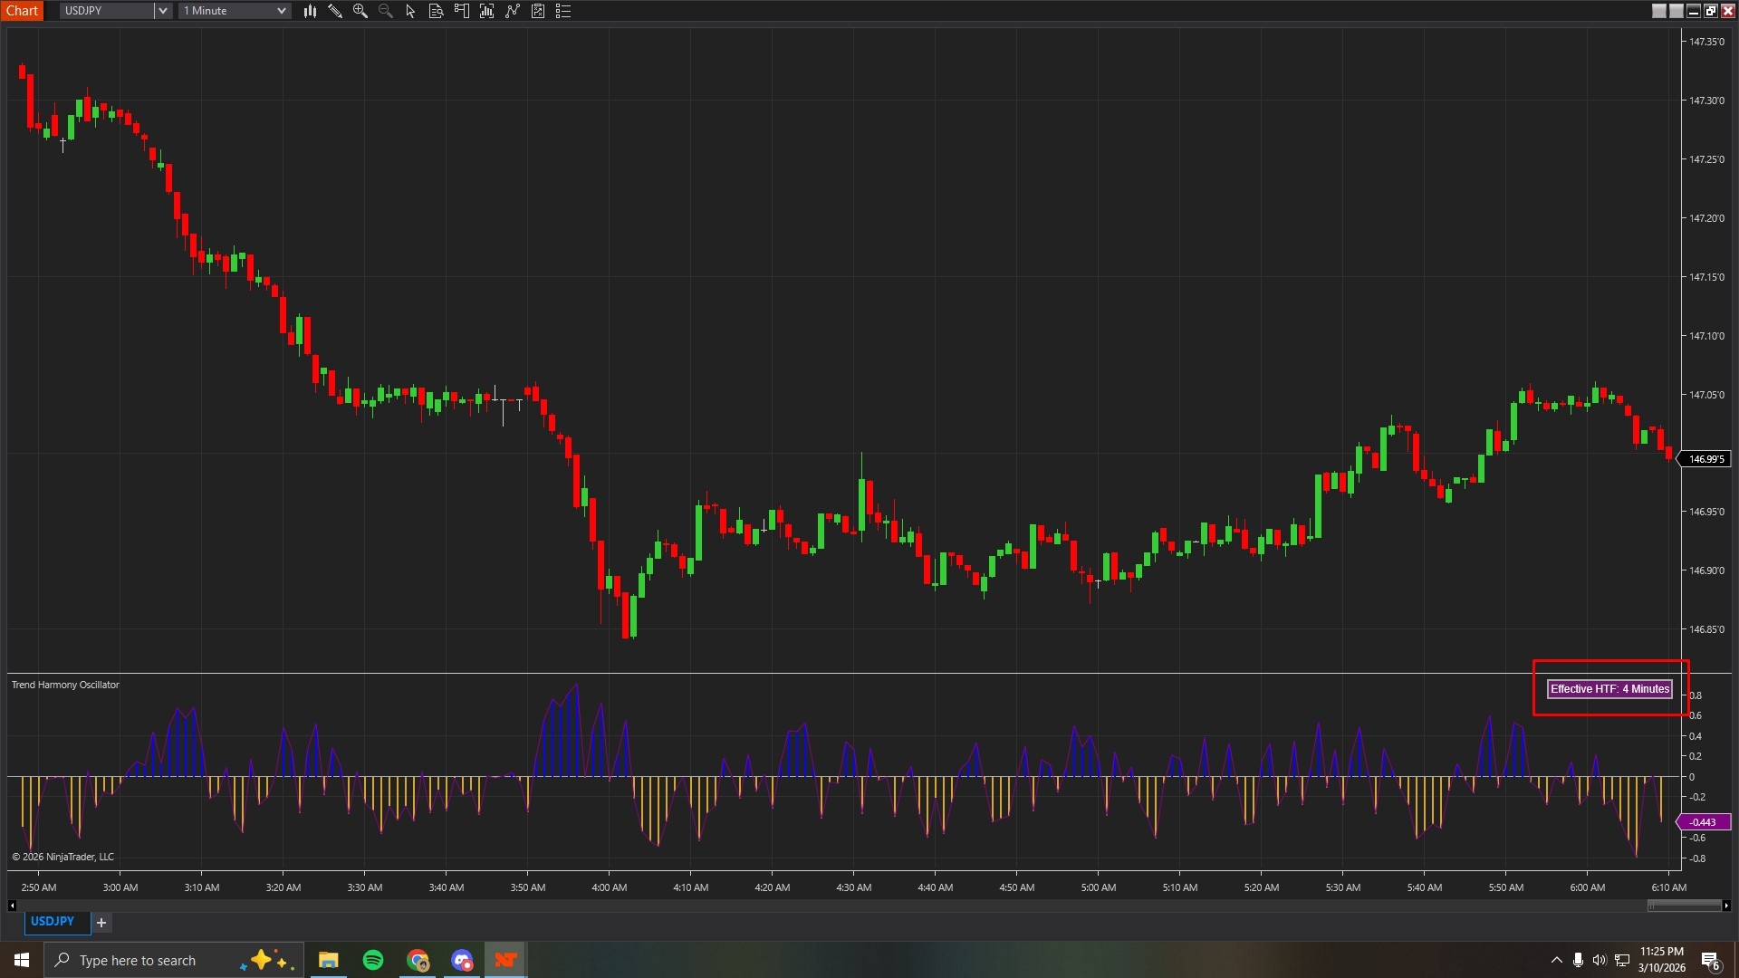Select the USDJPY chart tab

click(x=53, y=921)
